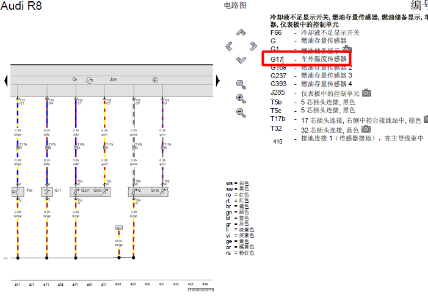
Task: Click the 电路图 heading
Action: 235,5
